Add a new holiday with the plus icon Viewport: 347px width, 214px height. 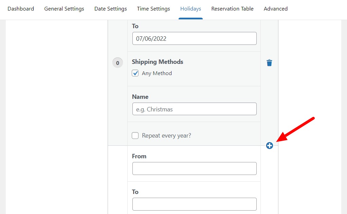(x=269, y=145)
